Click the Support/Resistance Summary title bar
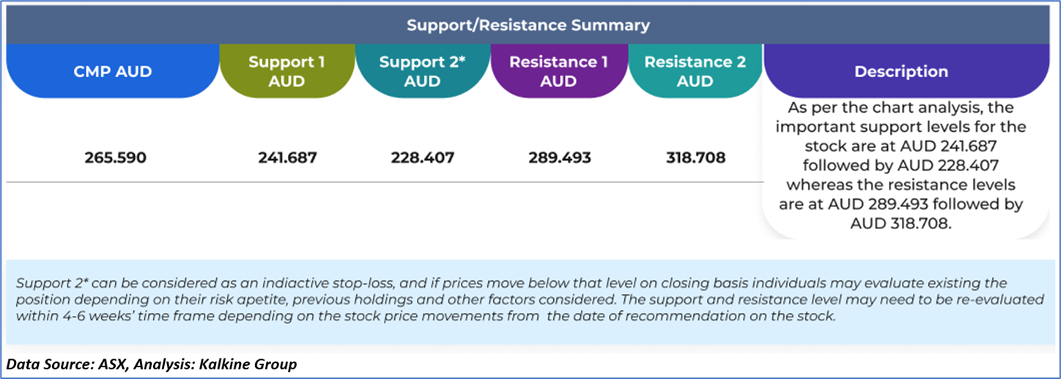Screen dimensions: 1061x379 [528, 26]
